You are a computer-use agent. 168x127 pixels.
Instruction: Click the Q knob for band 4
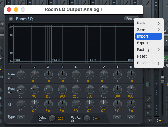click(x=62, y=104)
